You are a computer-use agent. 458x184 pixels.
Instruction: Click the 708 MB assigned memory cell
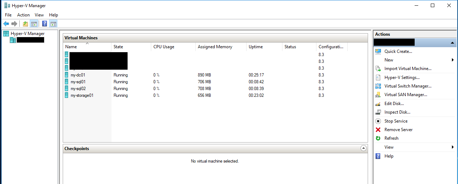[204, 89]
